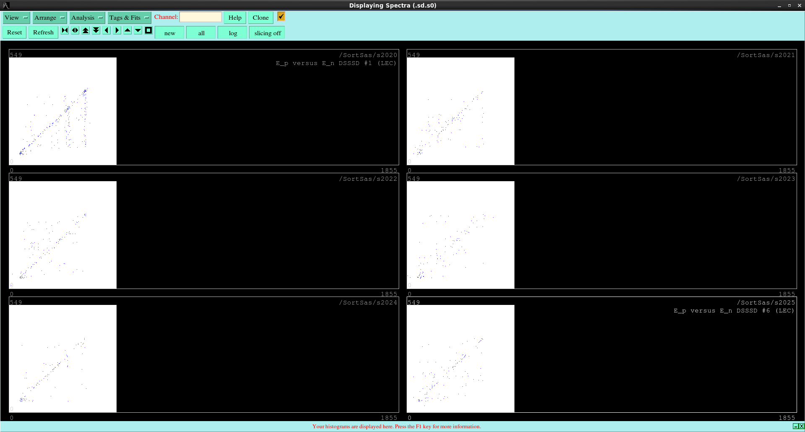
Task: Click the "E_p versus E_n DSSSD #1 (LEC)" title
Action: click(x=336, y=63)
